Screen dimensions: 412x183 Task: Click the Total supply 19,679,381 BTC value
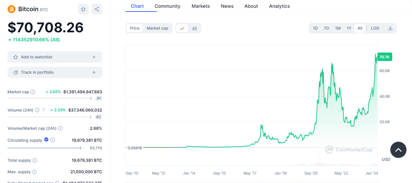(87, 160)
